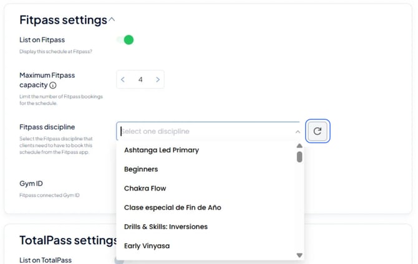Click the Maximum Fitpass capacity value 4
This screenshot has height=264, width=418.
click(x=140, y=79)
